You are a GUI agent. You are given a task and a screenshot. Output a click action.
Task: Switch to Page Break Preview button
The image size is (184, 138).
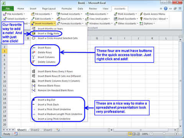point(138,134)
